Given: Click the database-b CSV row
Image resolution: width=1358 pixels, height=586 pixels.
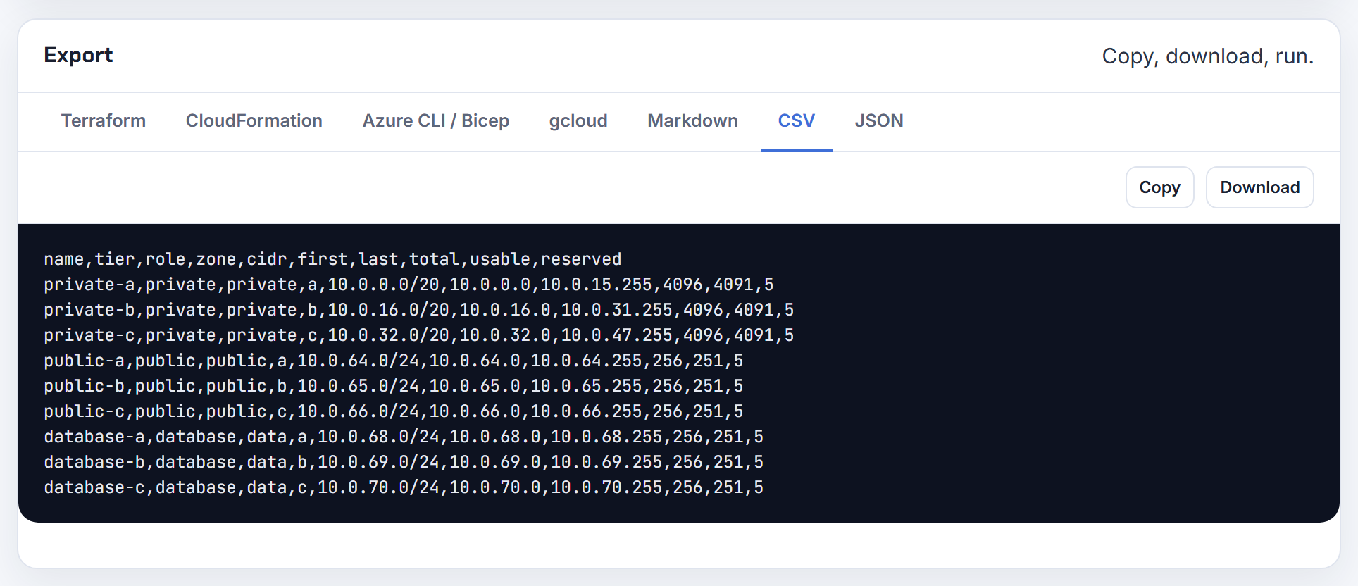Looking at the screenshot, I should pyautogui.click(x=404, y=462).
